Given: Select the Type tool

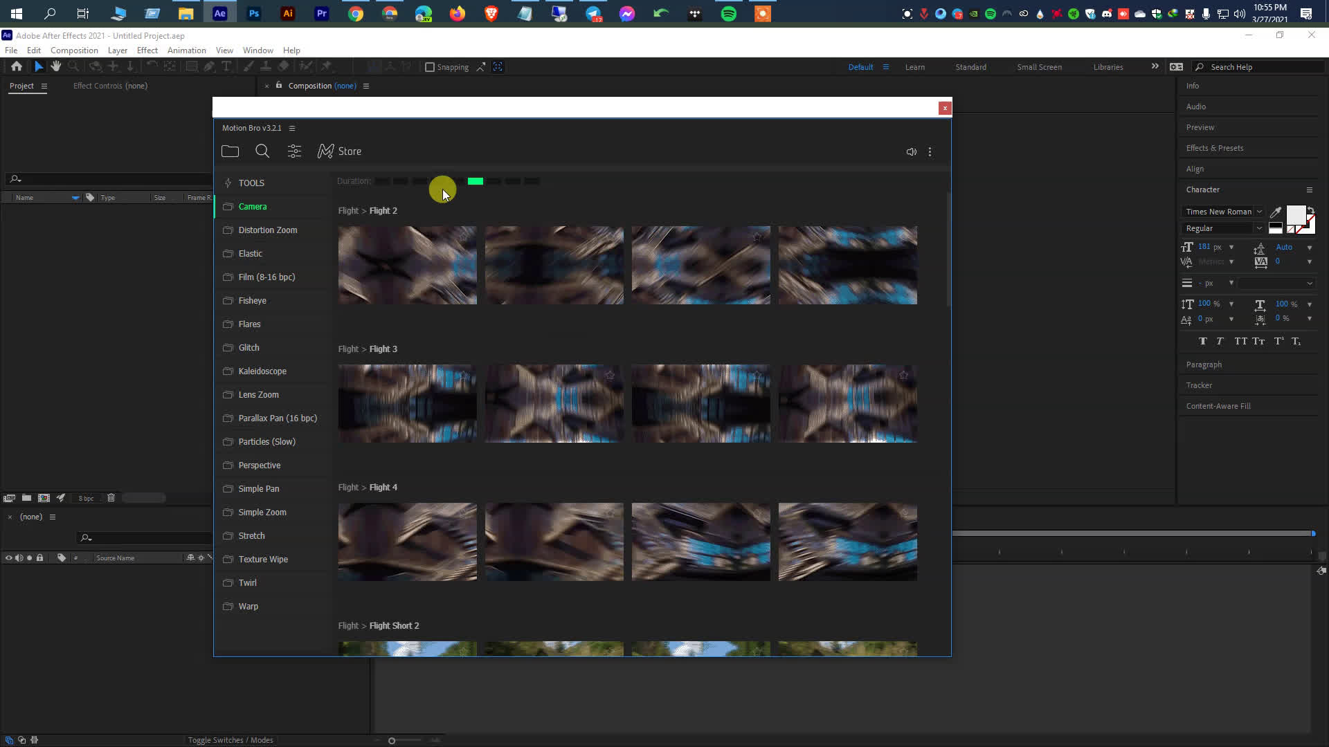Looking at the screenshot, I should click(227, 66).
